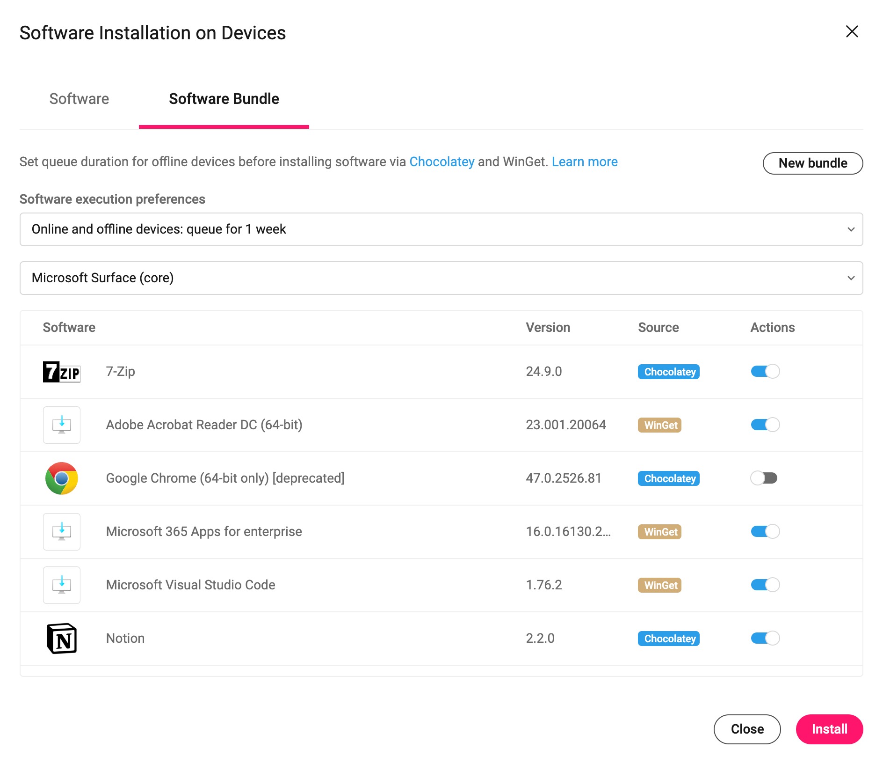Click Microsoft Visual Studio Code name
This screenshot has height=764, width=883.
tap(191, 585)
